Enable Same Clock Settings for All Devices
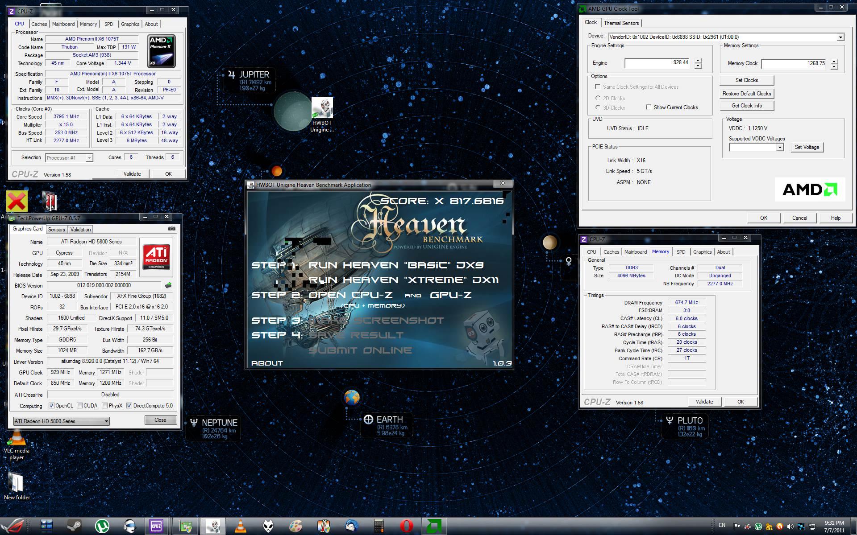This screenshot has width=857, height=535. tap(598, 86)
